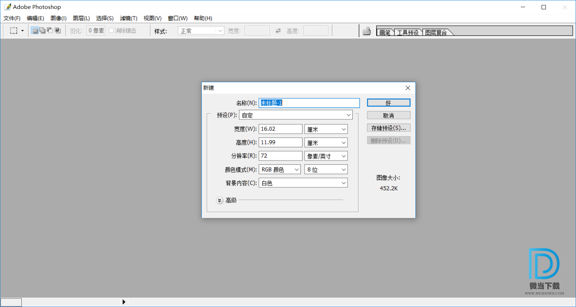Click the resolution (分辨率) value 72 field
The width and height of the screenshot is (576, 307).
(x=281, y=156)
